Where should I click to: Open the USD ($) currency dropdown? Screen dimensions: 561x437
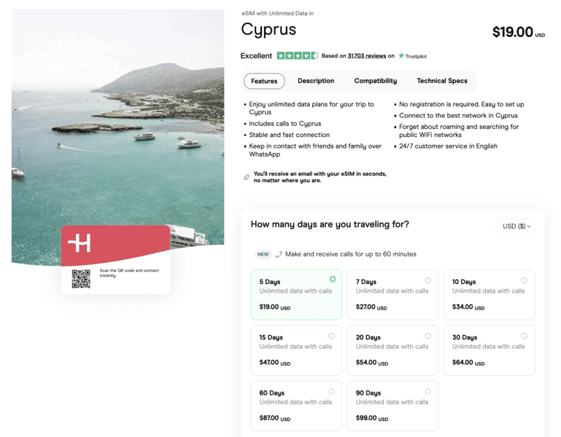click(517, 227)
